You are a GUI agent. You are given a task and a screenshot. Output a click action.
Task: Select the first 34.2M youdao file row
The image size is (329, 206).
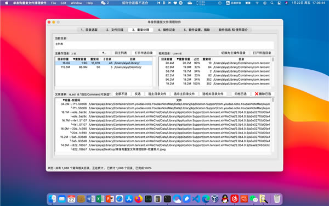pyautogui.click(x=163, y=104)
